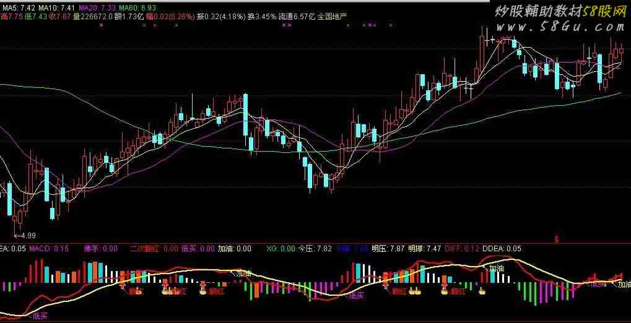The height and width of the screenshot is (323, 631).
Task: Click the 4.99 lowest price marker
Action: click(x=25, y=235)
